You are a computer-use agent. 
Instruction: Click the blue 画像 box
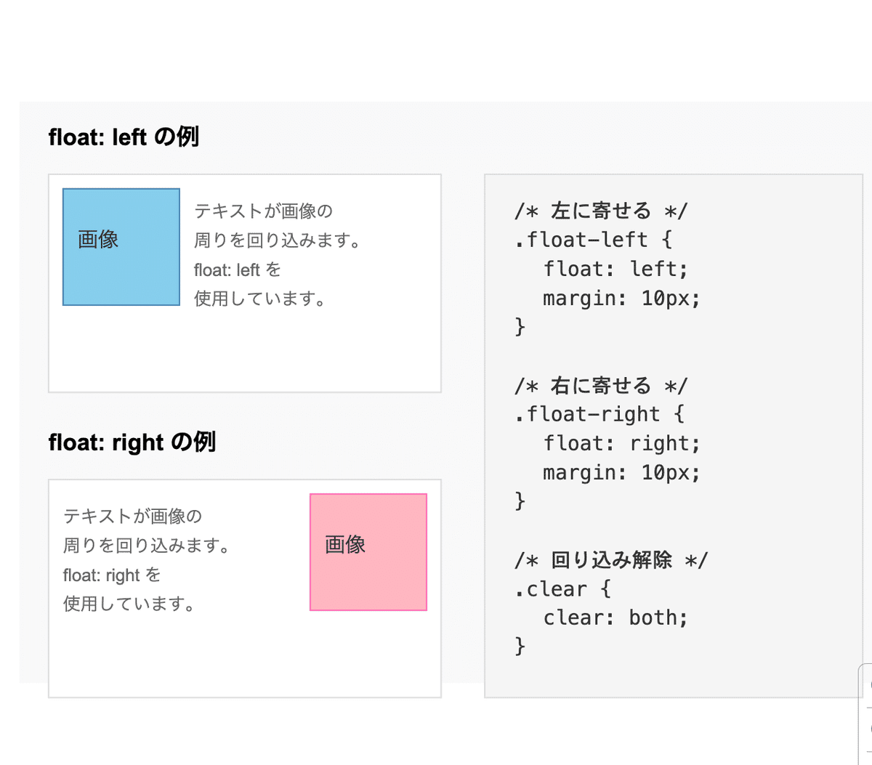point(121,247)
